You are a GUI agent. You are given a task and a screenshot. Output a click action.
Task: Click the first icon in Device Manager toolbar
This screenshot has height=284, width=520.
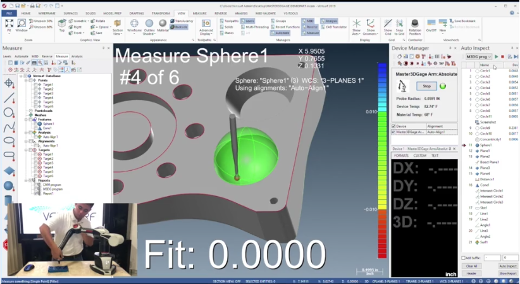tap(400, 57)
